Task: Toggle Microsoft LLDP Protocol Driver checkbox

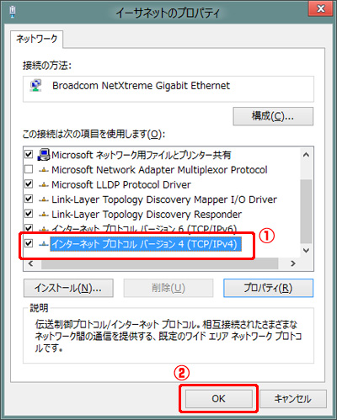Action: pos(29,184)
